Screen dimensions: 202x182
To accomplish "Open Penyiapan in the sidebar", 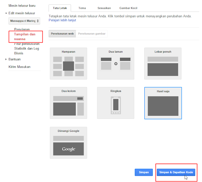I will (22, 29).
